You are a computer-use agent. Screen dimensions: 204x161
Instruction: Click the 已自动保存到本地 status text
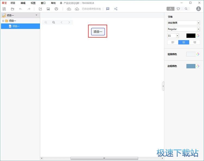pos(91,9)
